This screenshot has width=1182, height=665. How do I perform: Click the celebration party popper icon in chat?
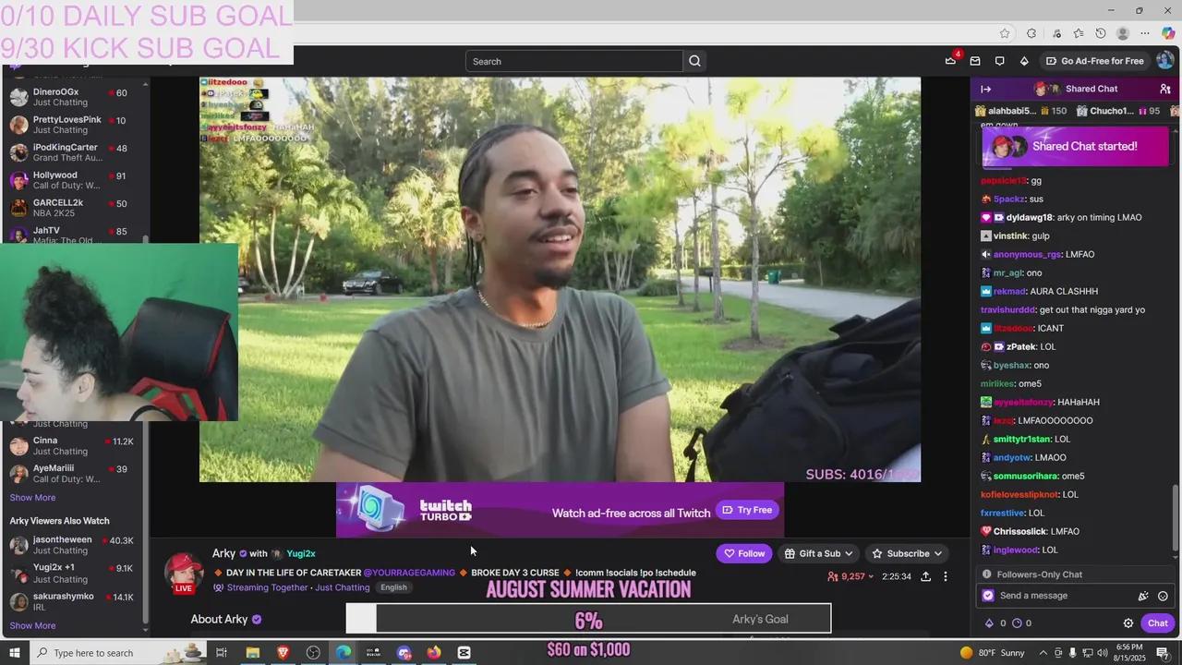[1143, 596]
